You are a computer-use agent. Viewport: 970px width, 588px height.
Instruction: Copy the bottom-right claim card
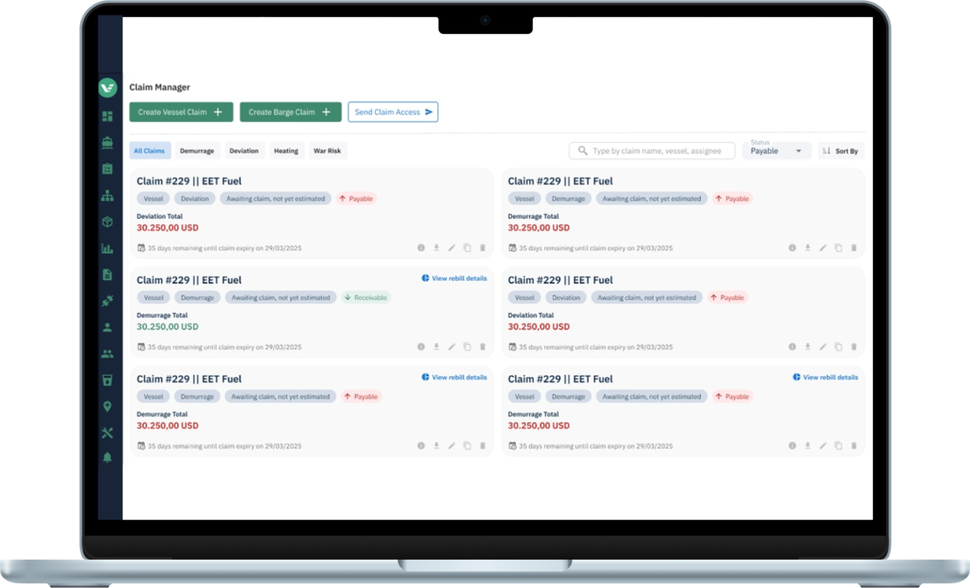(x=838, y=446)
